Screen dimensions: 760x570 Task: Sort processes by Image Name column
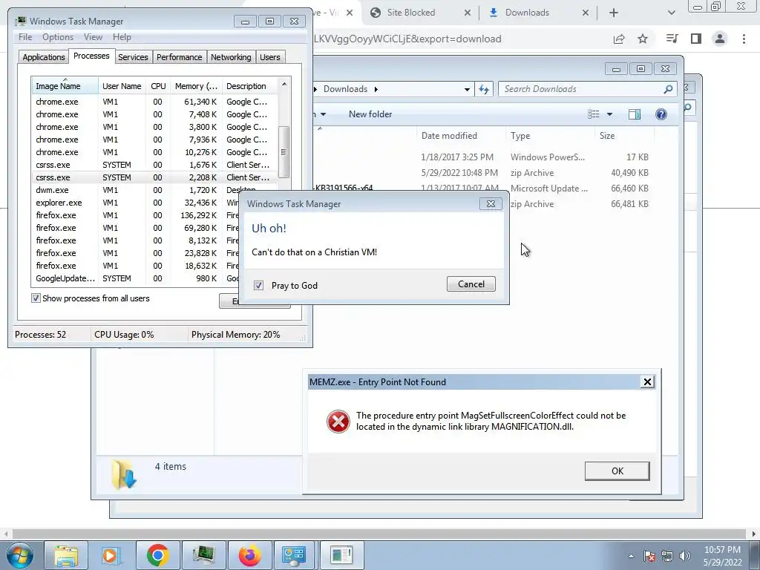tap(65, 86)
